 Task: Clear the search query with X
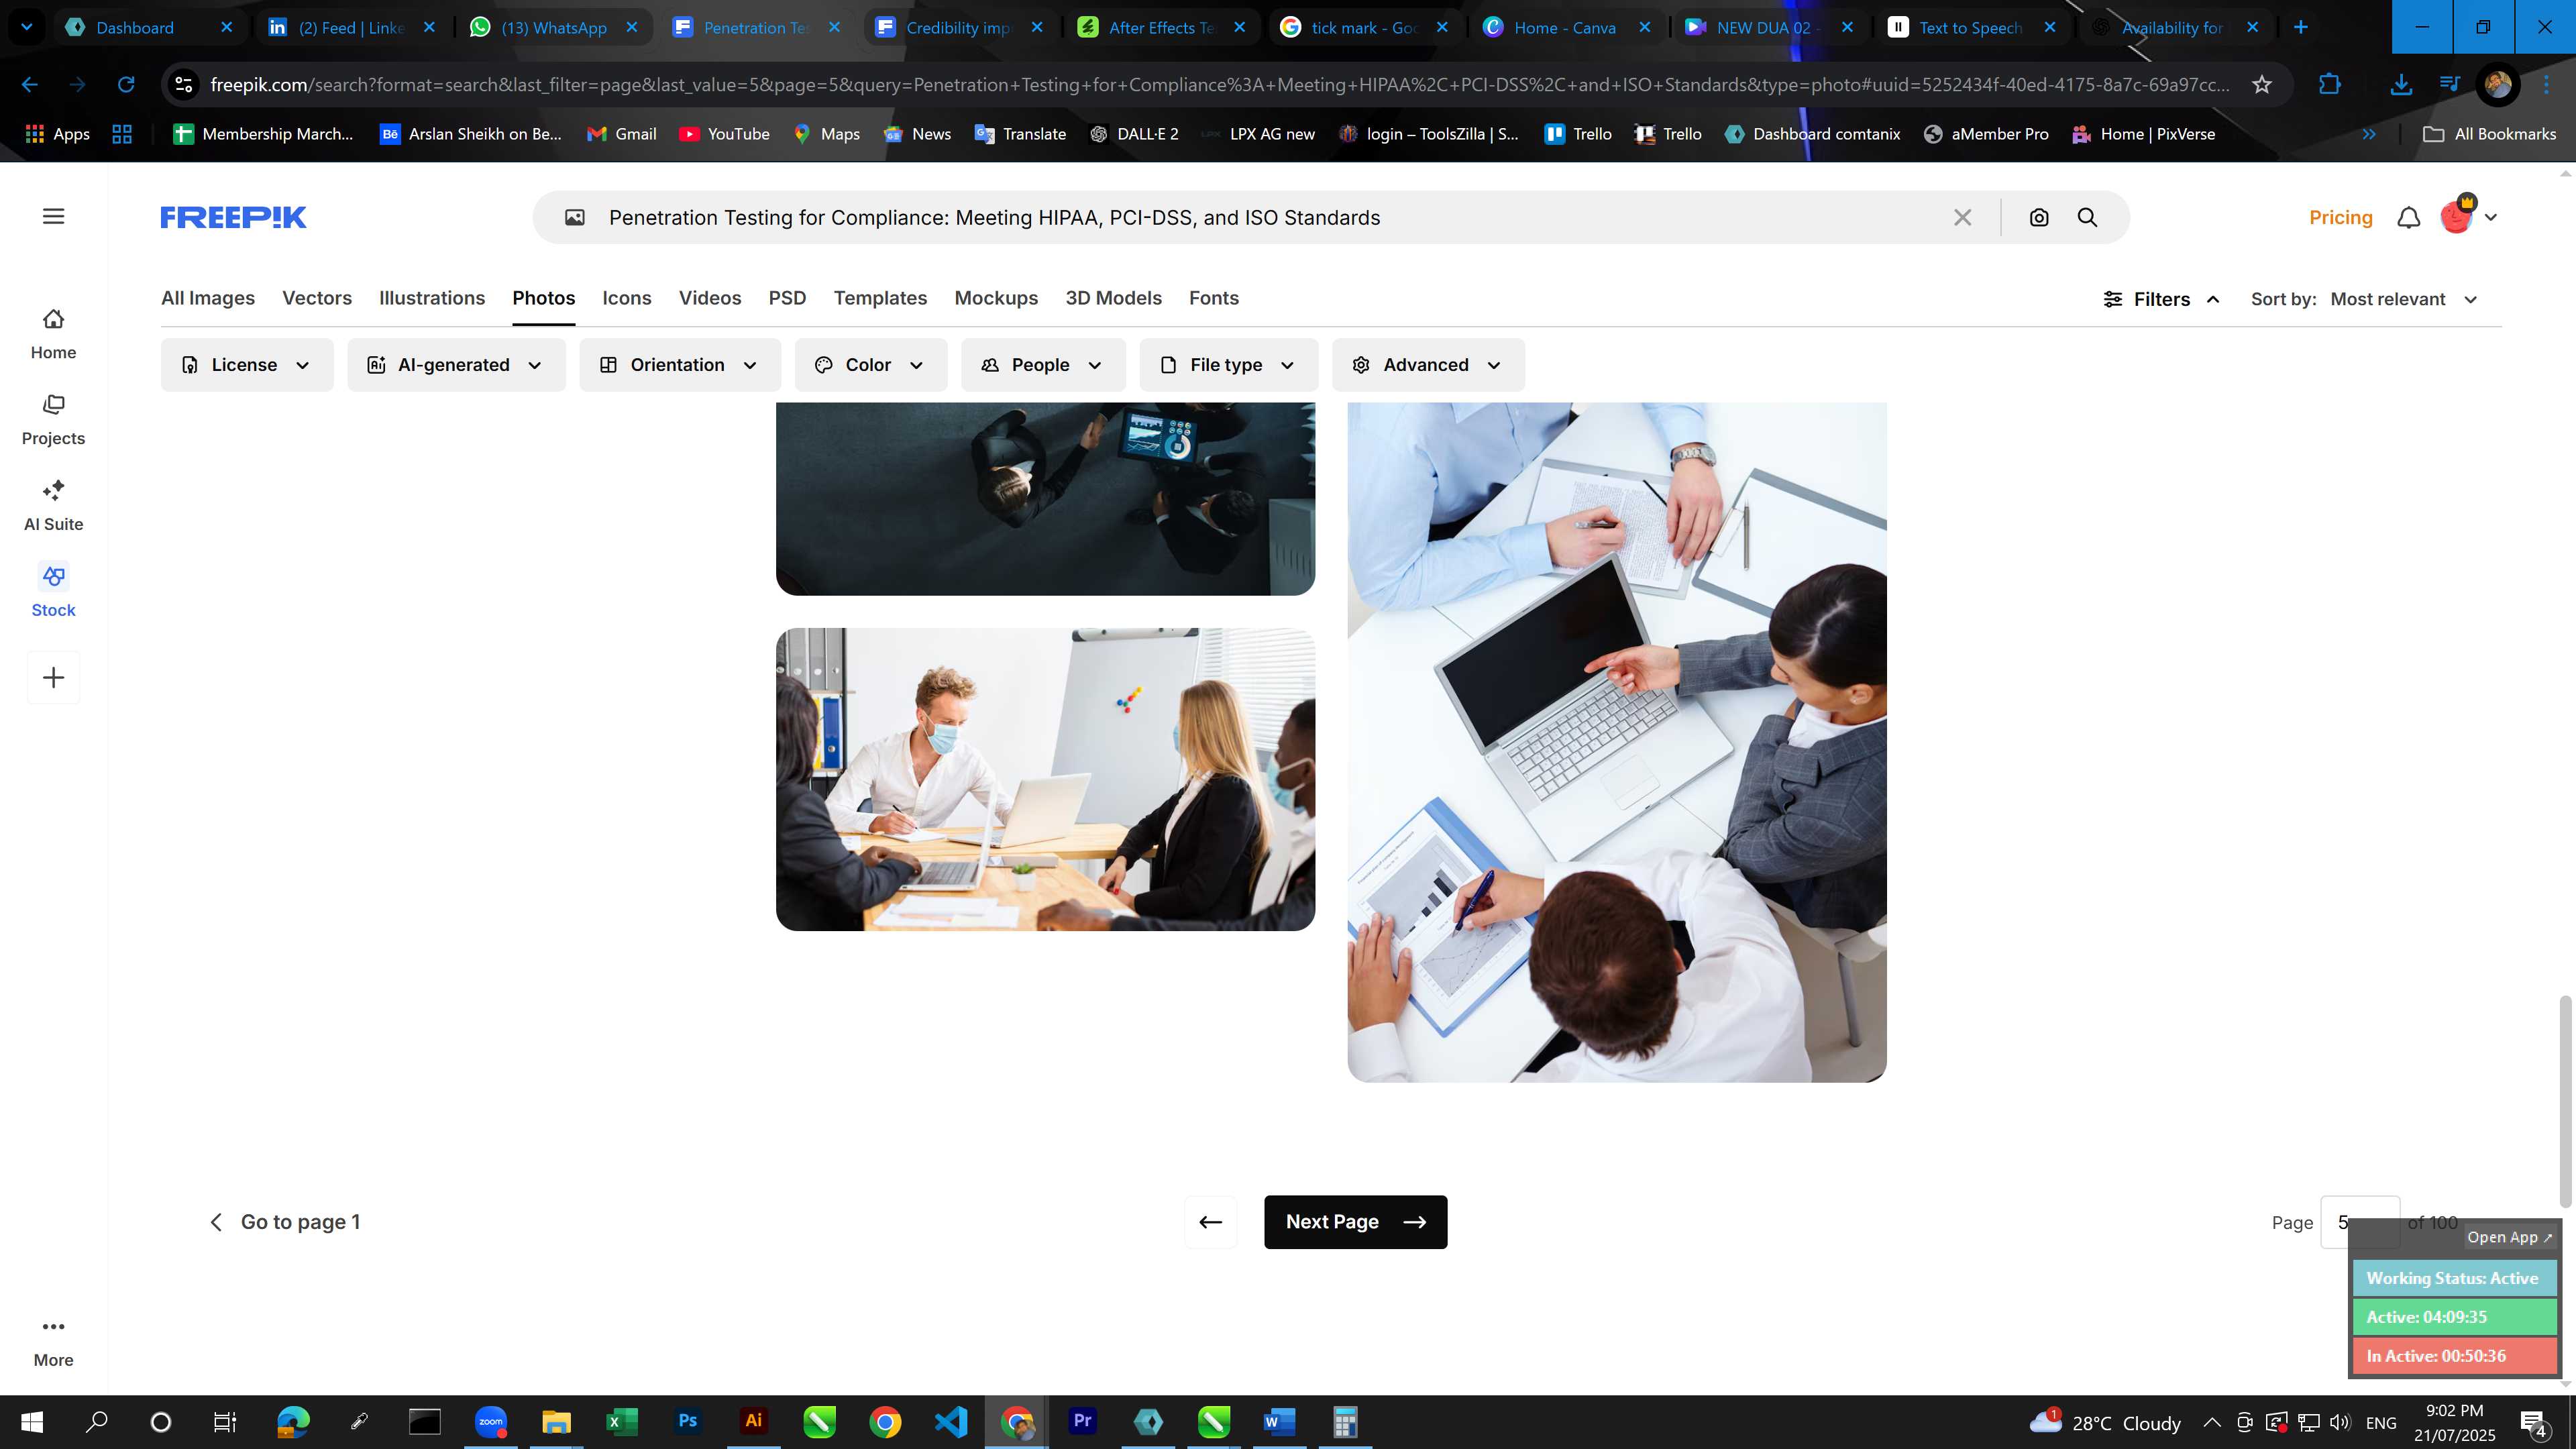(1962, 217)
